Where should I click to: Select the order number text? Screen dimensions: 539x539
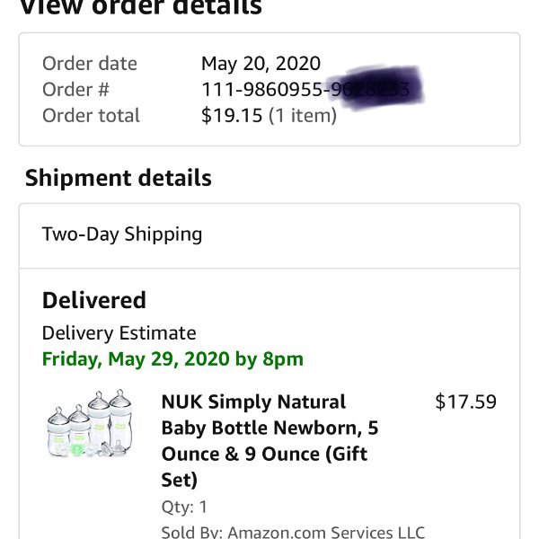coord(305,89)
